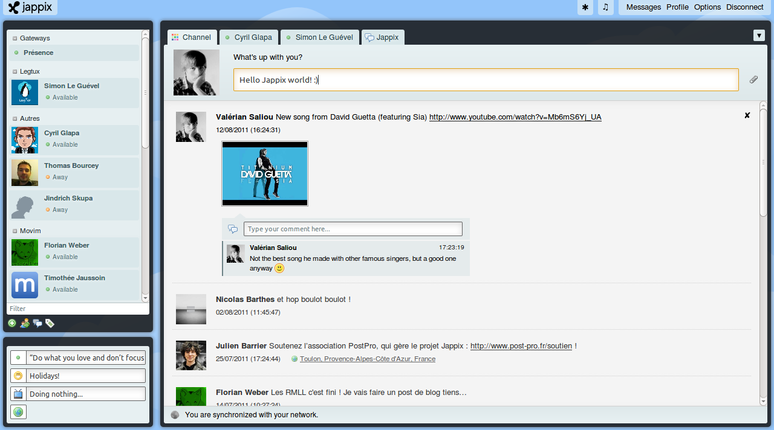The width and height of the screenshot is (774, 430).
Task: Click the 'Type your comment here' field
Action: [353, 229]
